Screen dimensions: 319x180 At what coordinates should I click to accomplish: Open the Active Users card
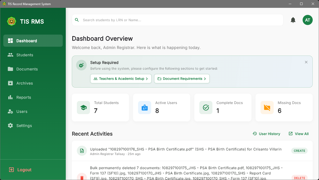pyautogui.click(x=162, y=108)
